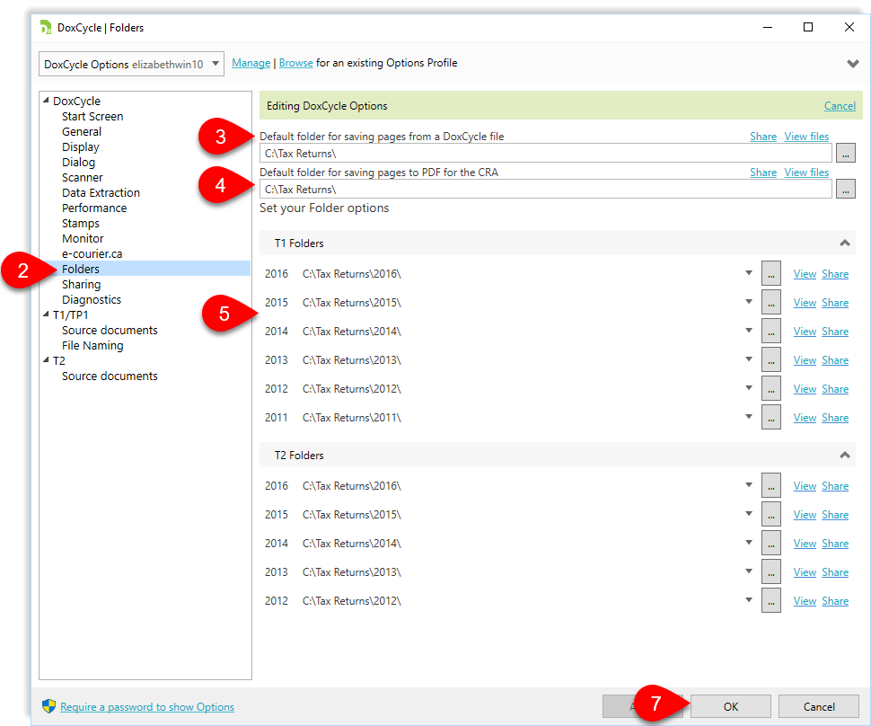Click the T2 2015 folder path text
871x726 pixels.
click(352, 515)
